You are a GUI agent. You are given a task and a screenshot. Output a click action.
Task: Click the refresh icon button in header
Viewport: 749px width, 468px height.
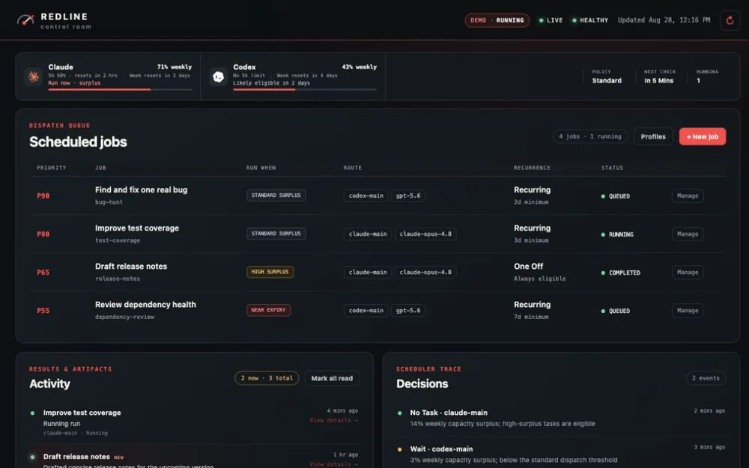pos(730,20)
